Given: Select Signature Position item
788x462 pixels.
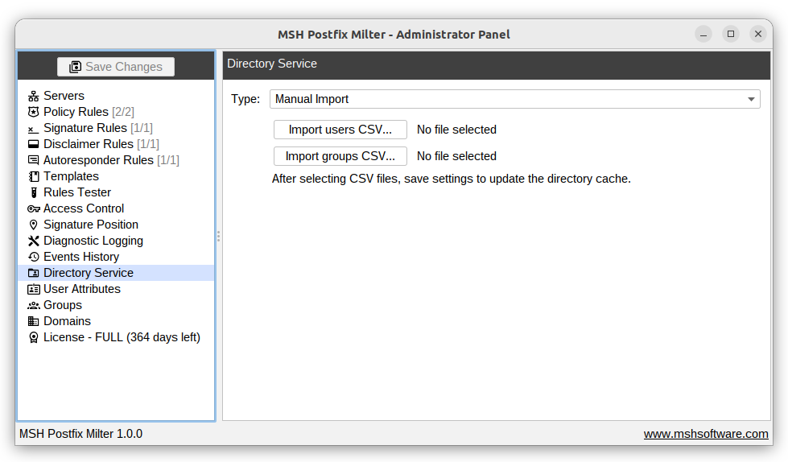Looking at the screenshot, I should click(90, 225).
